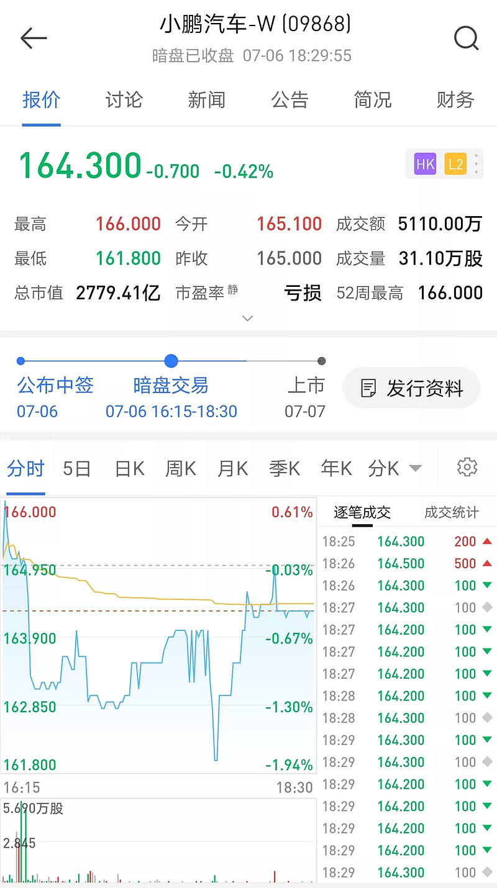Screen dimensions: 497x888
Task: Tap the 52周最高 value 166.000
Action: (450, 292)
